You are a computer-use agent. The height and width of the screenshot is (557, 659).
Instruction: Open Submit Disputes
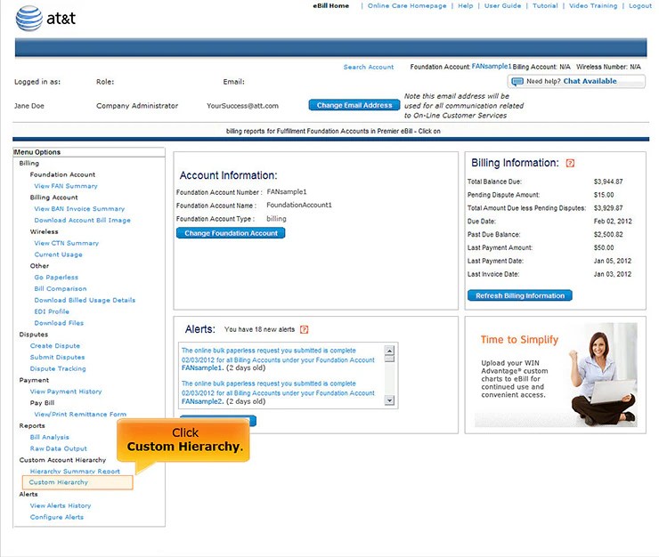(58, 357)
